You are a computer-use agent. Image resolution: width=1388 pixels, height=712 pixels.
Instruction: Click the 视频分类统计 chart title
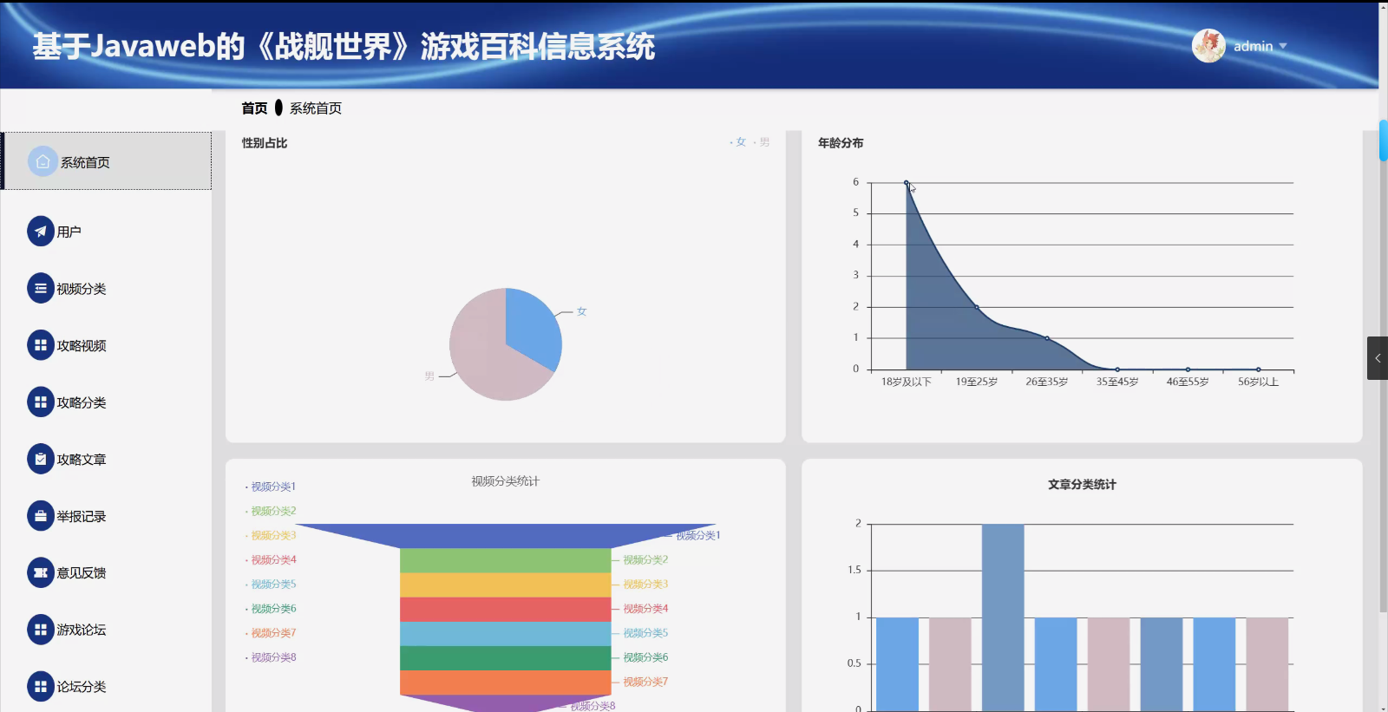506,481
